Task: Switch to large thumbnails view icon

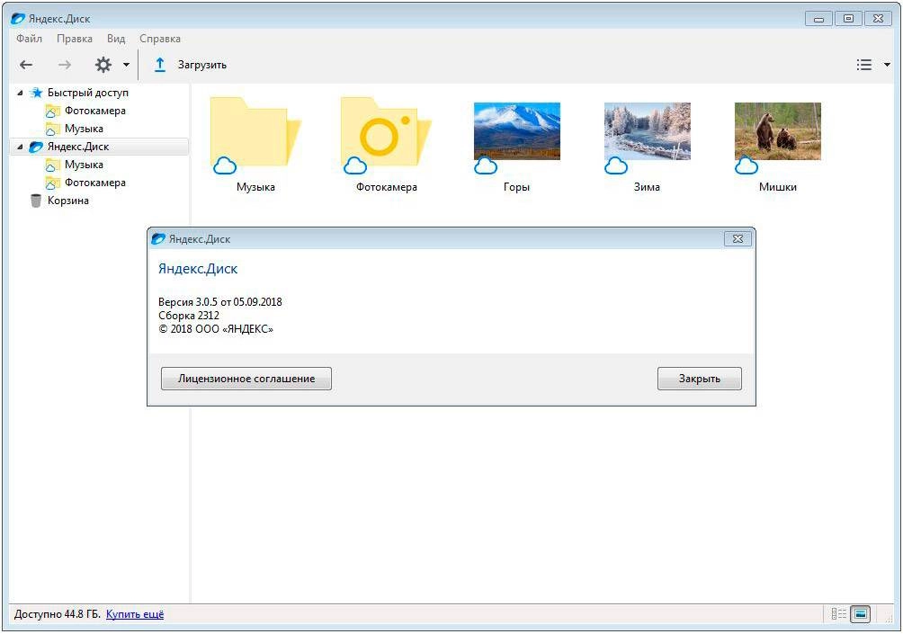Action: pos(861,614)
